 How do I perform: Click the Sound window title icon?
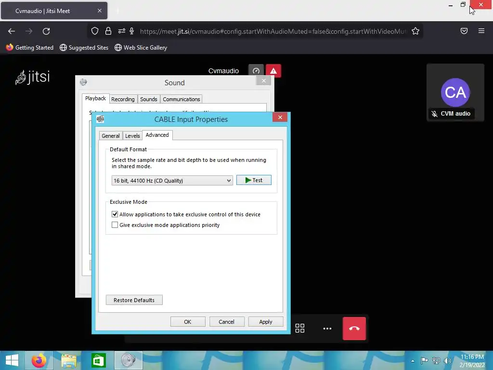83,82
